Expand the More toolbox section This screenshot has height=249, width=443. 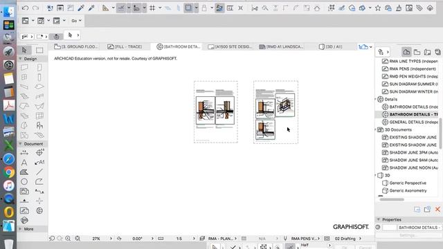[x=20, y=229]
